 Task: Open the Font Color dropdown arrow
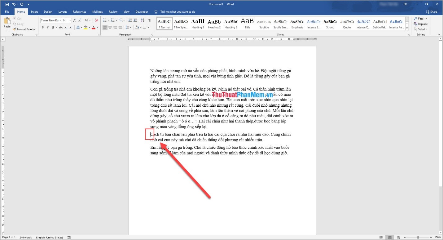click(x=97, y=27)
